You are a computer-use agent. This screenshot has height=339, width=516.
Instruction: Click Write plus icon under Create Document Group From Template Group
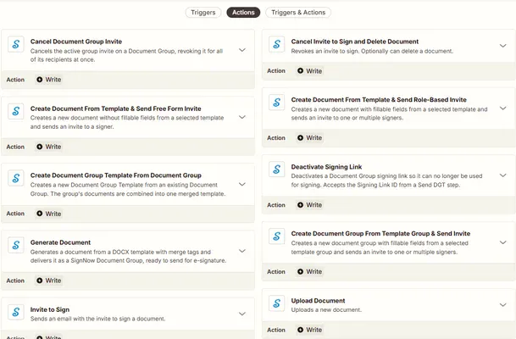pos(300,272)
